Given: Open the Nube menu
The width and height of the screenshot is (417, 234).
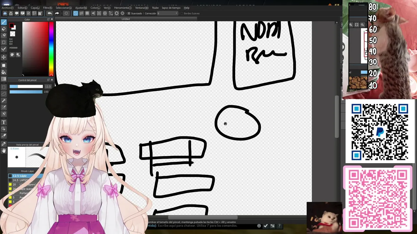Looking at the screenshot, I should point(155,8).
